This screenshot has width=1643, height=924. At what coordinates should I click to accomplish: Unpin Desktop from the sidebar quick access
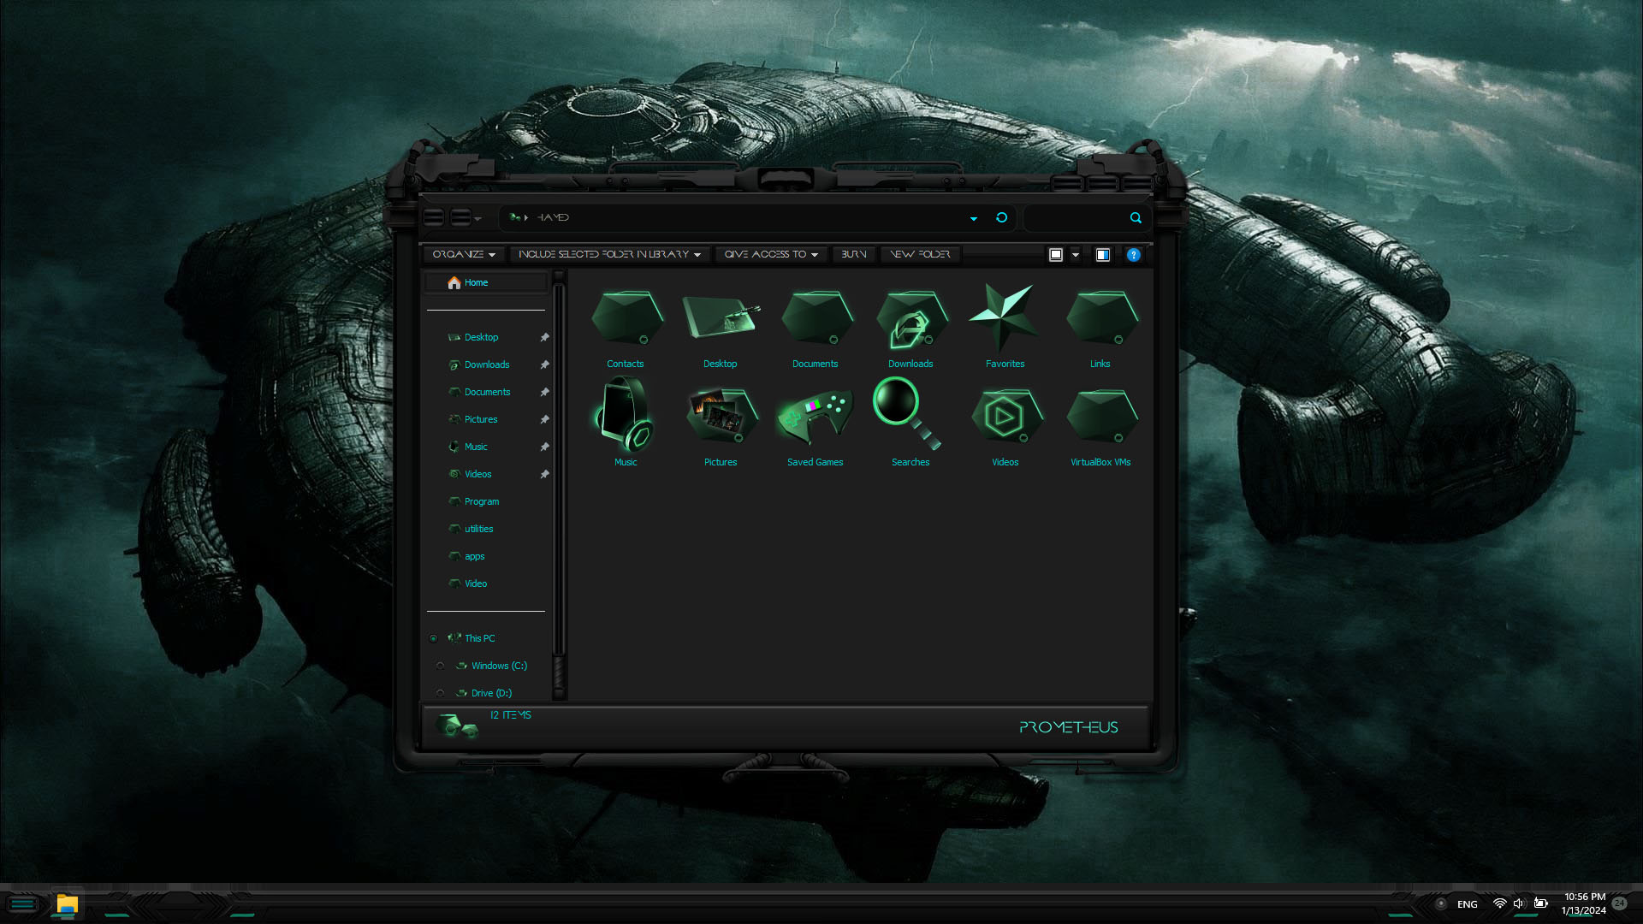tap(545, 337)
